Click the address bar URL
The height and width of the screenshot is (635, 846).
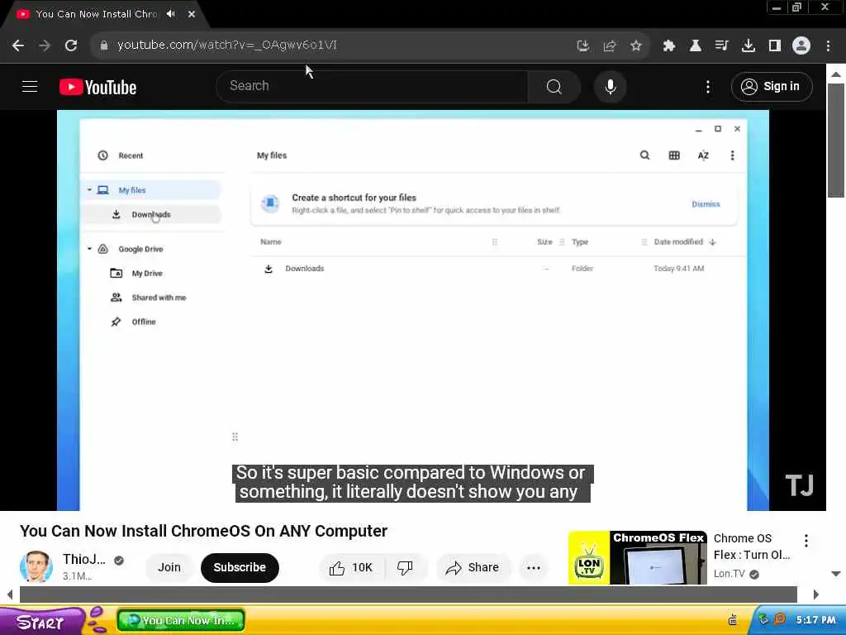coord(227,45)
